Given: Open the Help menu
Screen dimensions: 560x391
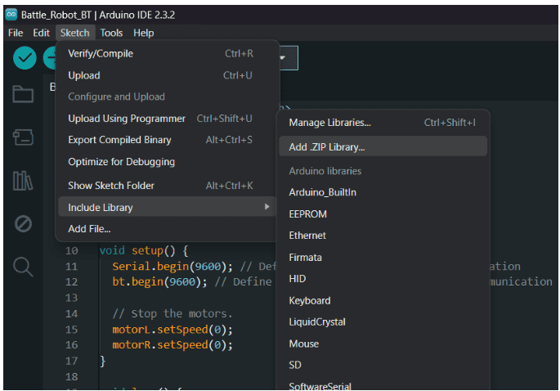Looking at the screenshot, I should pos(143,33).
